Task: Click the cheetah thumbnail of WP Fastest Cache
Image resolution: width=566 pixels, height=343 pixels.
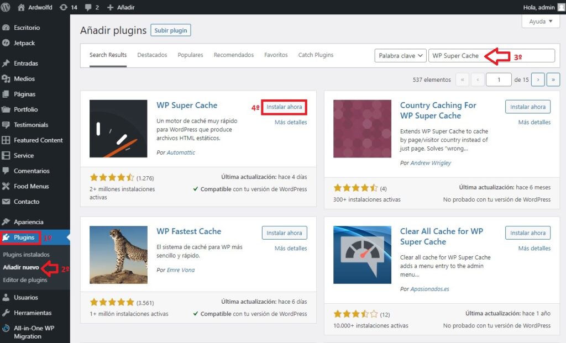Action: 118,255
